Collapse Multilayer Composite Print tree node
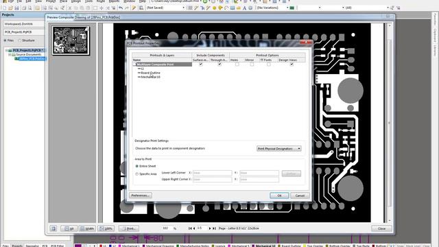The image size is (439, 247). coord(134,64)
